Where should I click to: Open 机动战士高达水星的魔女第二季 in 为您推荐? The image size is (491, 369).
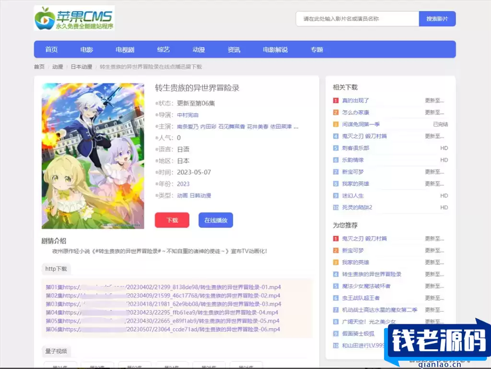[380, 310]
